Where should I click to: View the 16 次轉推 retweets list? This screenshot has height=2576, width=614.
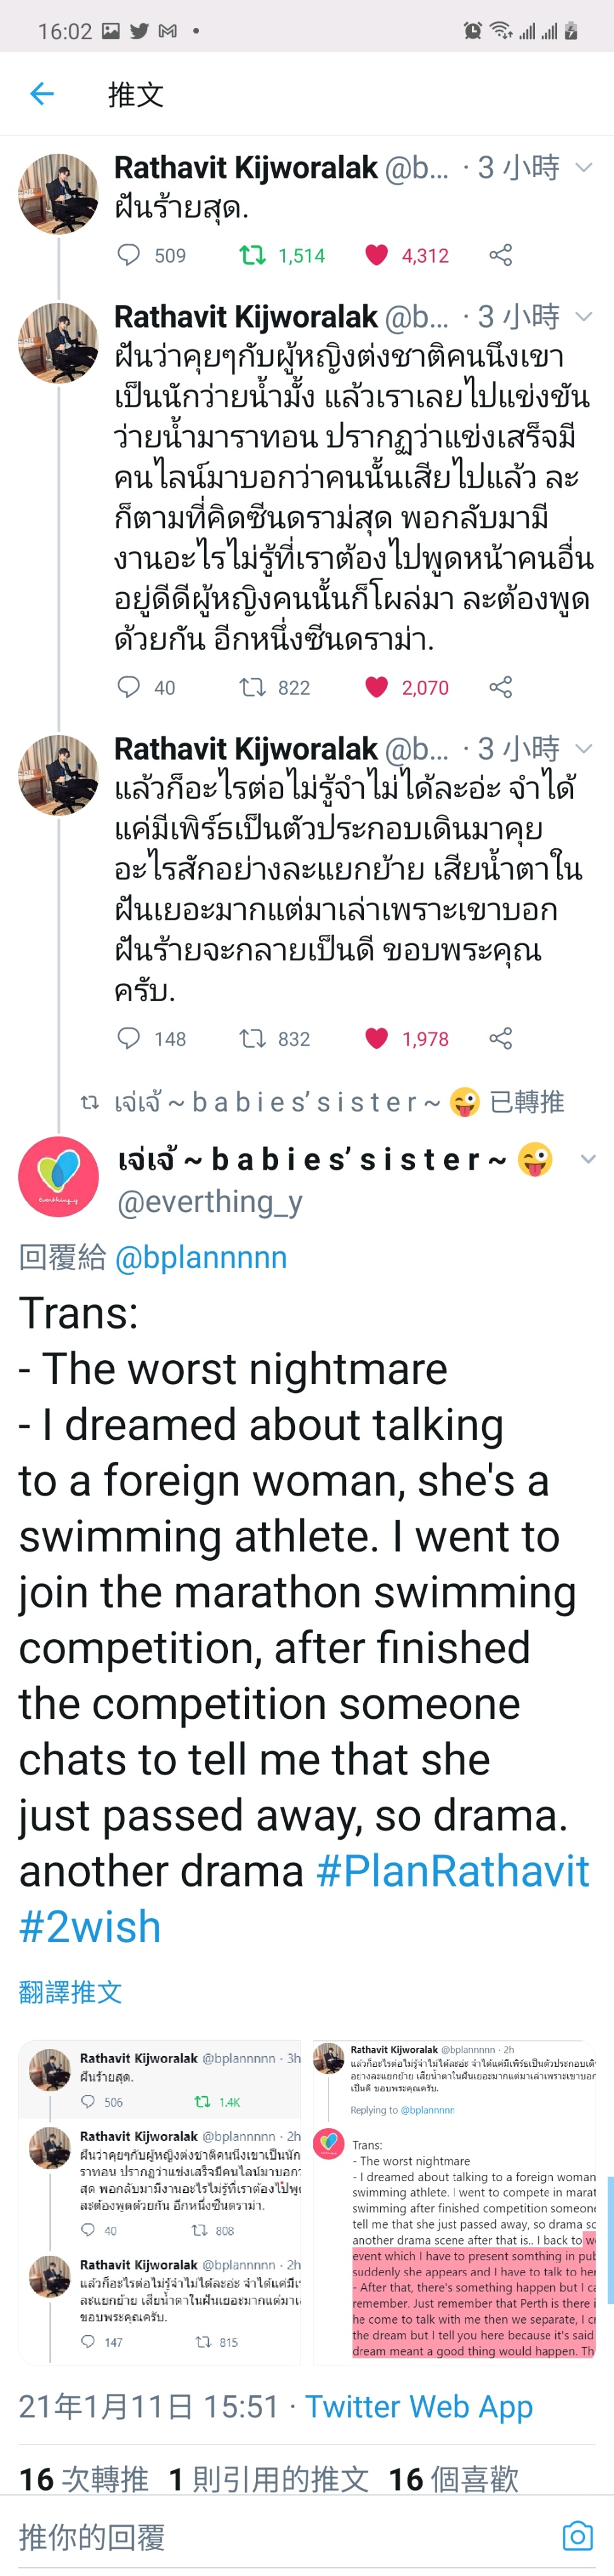point(84,2479)
